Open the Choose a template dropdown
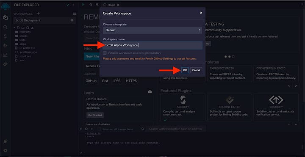The image size is (305, 157). tap(152, 30)
